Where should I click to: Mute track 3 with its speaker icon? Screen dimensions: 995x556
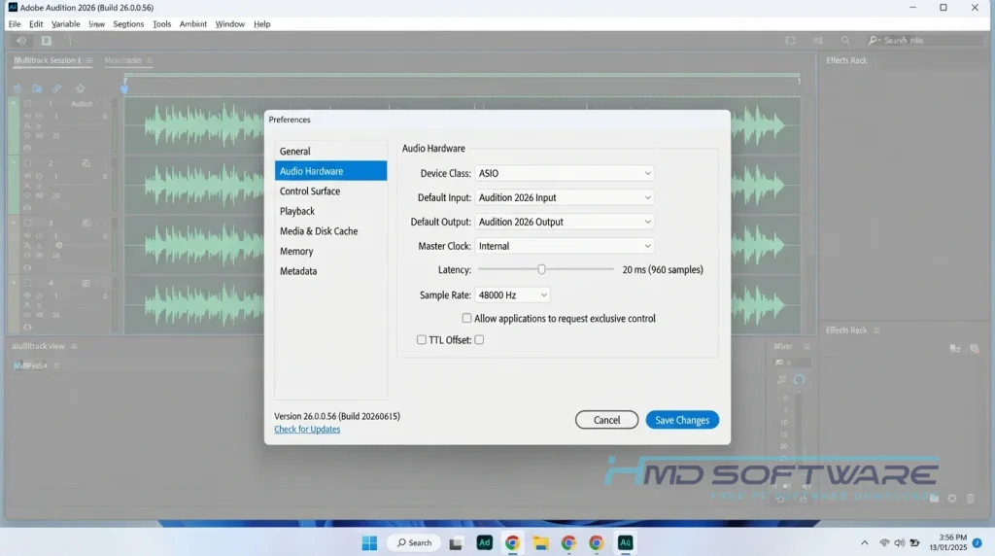27,236
